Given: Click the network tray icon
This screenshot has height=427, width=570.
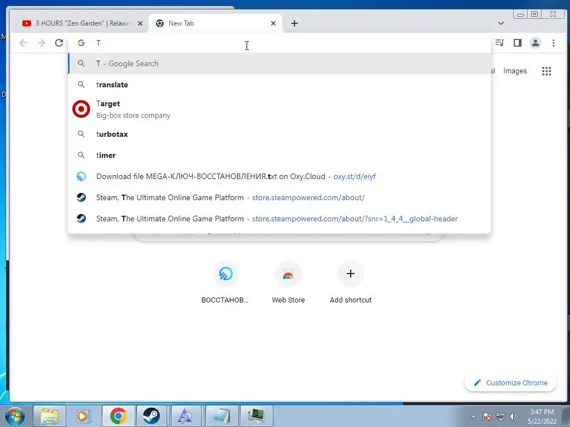Looking at the screenshot, I should pos(500,416).
